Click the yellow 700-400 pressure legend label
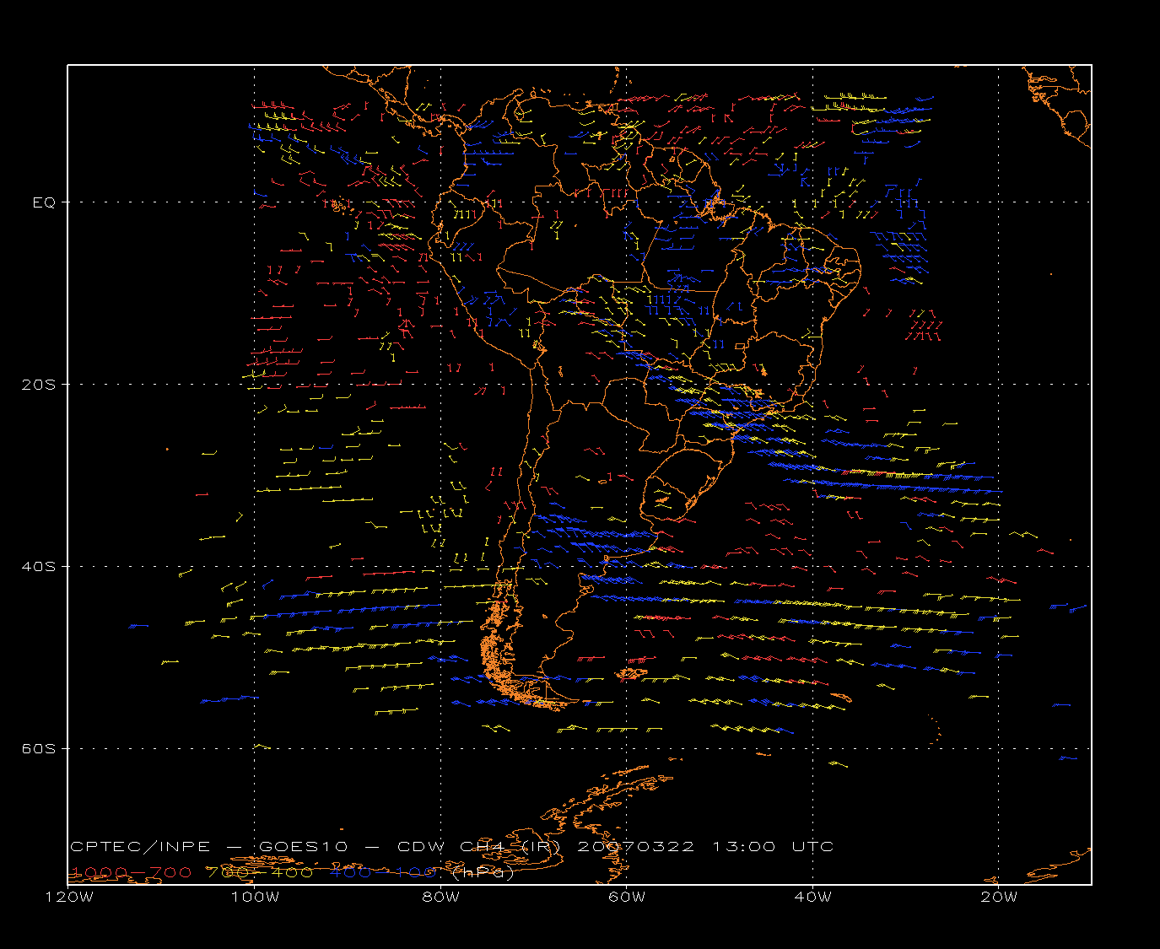 [260, 872]
